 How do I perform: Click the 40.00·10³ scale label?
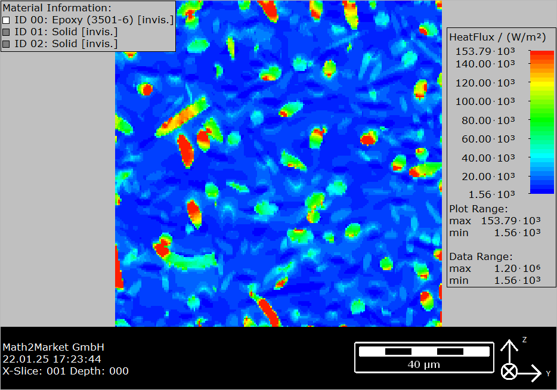point(488,157)
